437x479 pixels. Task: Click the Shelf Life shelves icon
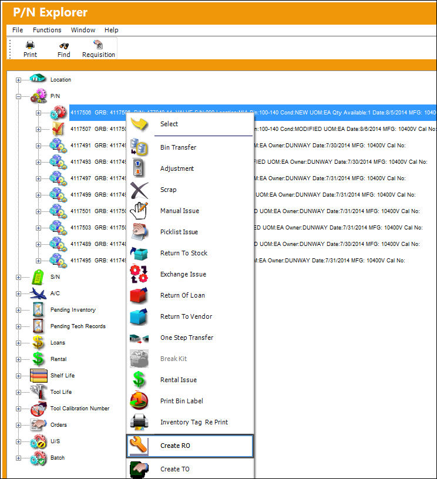point(39,376)
